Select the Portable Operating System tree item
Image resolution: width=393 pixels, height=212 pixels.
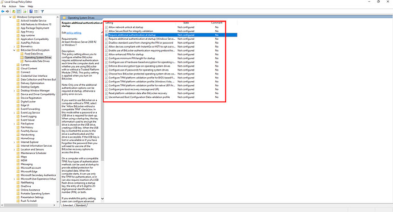tap(35, 193)
